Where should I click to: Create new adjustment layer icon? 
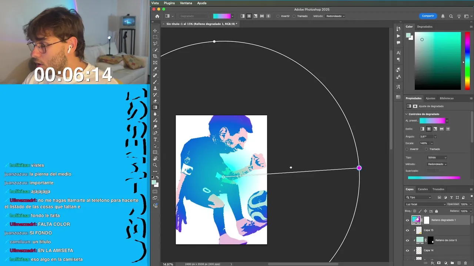[445, 263]
